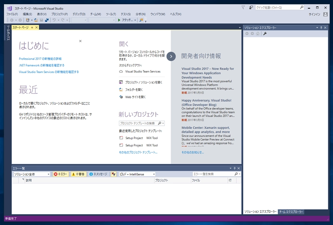
Task: Click the send feedback icon
Action: [x=251, y=7]
